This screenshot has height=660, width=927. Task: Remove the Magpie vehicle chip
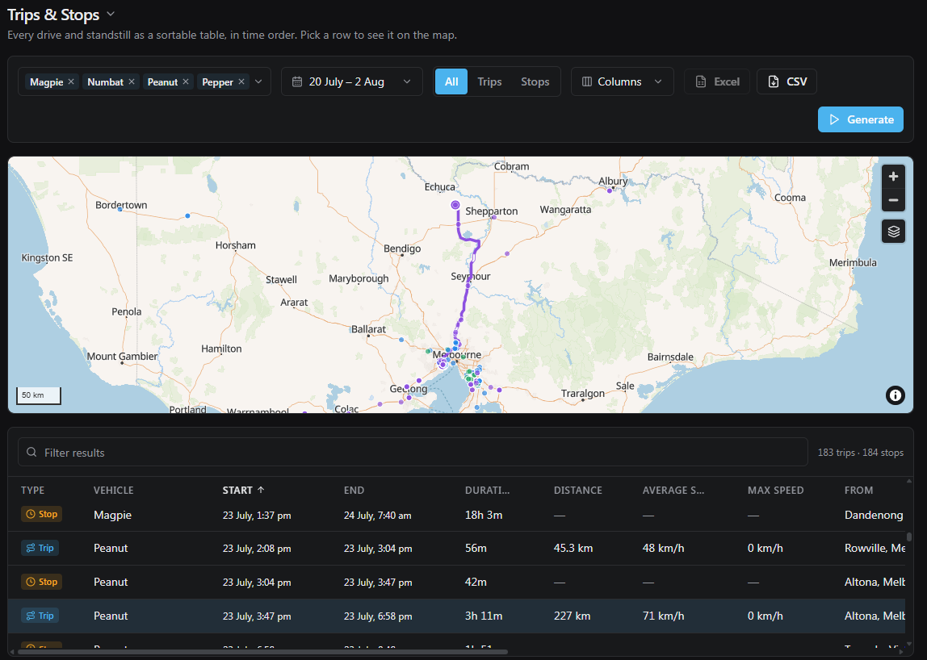pyautogui.click(x=71, y=81)
